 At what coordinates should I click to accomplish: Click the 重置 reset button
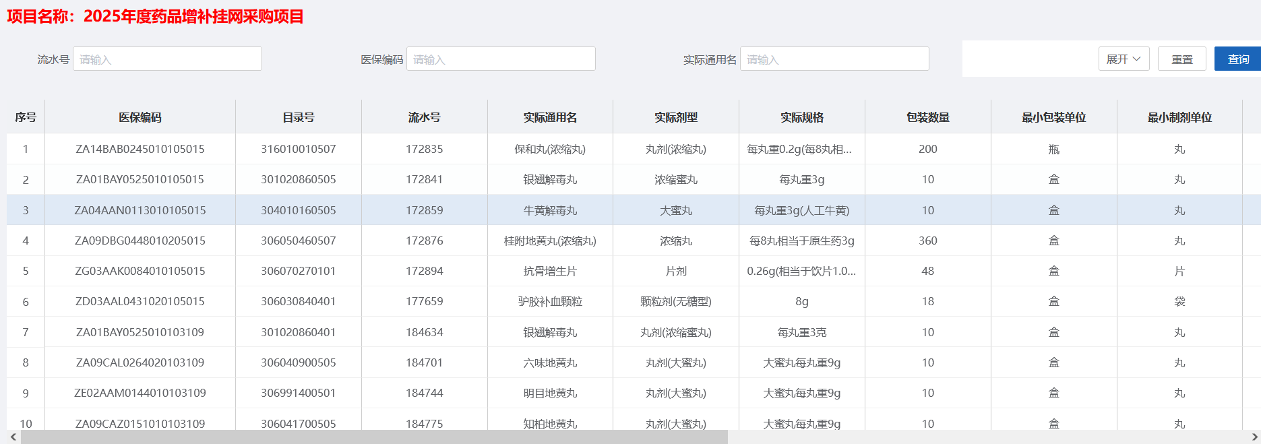[1181, 59]
